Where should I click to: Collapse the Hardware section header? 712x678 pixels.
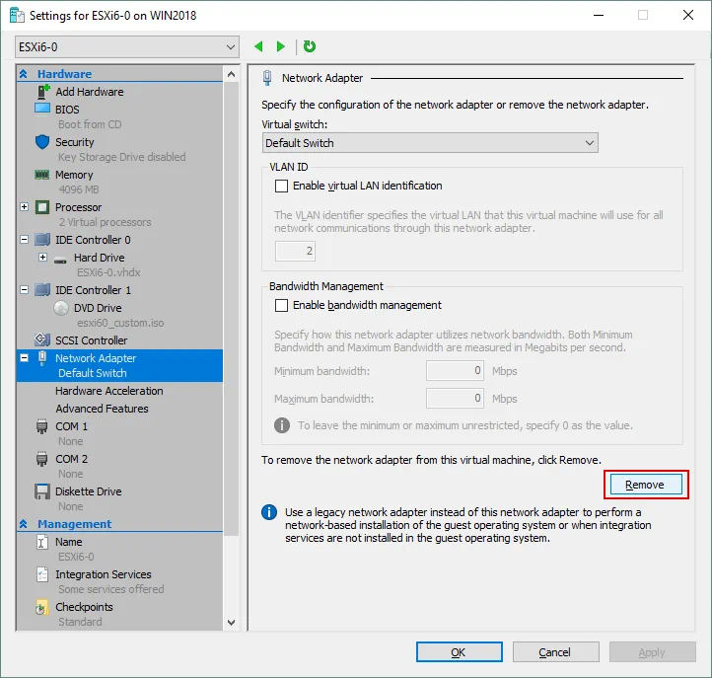(x=25, y=74)
